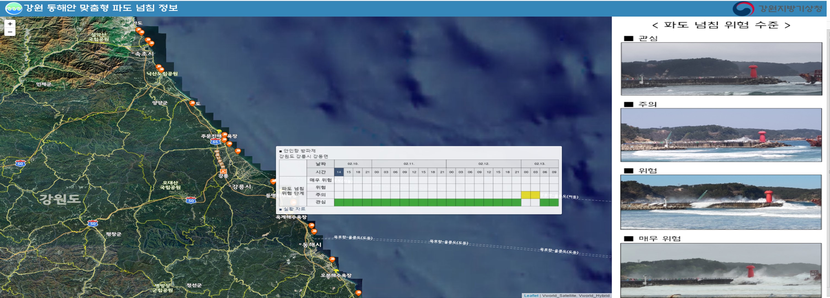This screenshot has width=830, height=298.
Task: Click the orange marker just above 오분해수욕장
Action: pyautogui.click(x=332, y=259)
